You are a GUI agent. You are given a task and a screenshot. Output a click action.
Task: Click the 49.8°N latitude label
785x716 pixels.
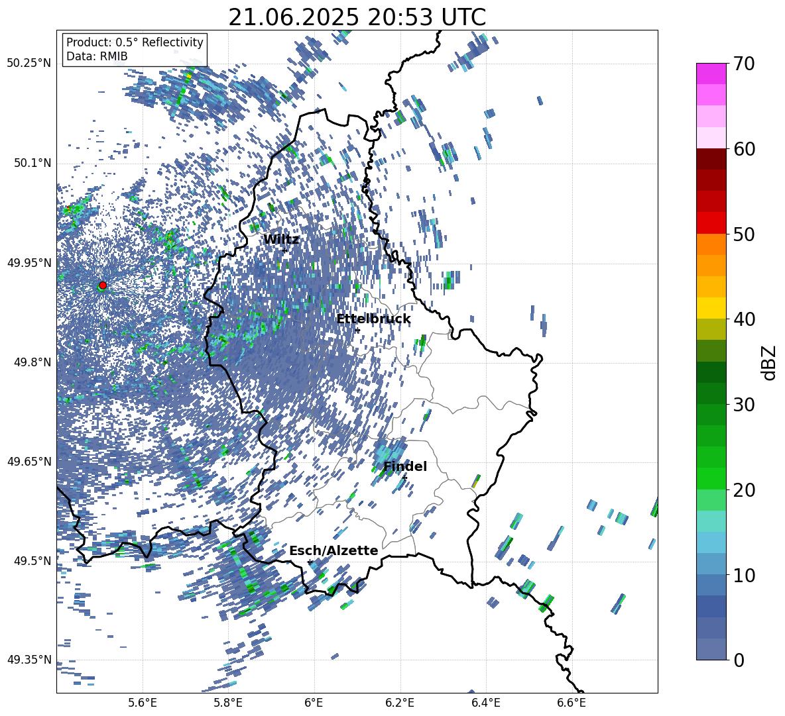(33, 362)
